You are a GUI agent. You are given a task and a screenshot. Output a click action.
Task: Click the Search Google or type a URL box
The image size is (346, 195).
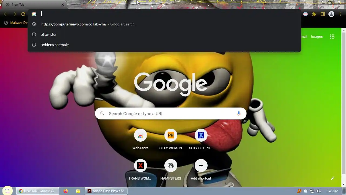171,113
